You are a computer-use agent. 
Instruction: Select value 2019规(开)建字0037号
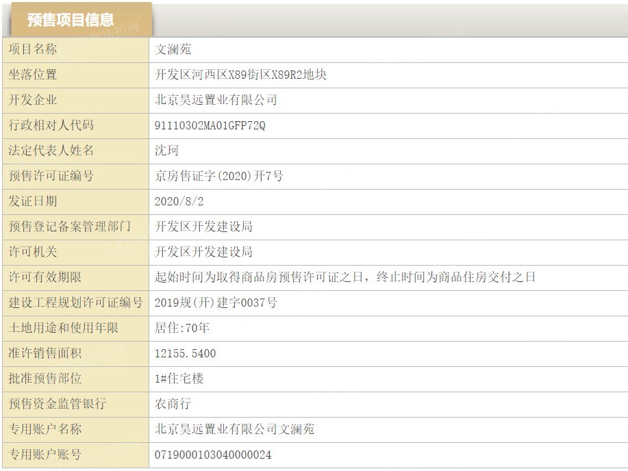pyautogui.click(x=216, y=303)
